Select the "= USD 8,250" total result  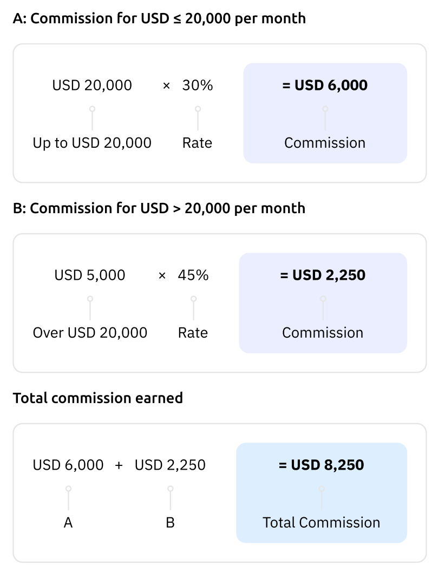tap(321, 465)
